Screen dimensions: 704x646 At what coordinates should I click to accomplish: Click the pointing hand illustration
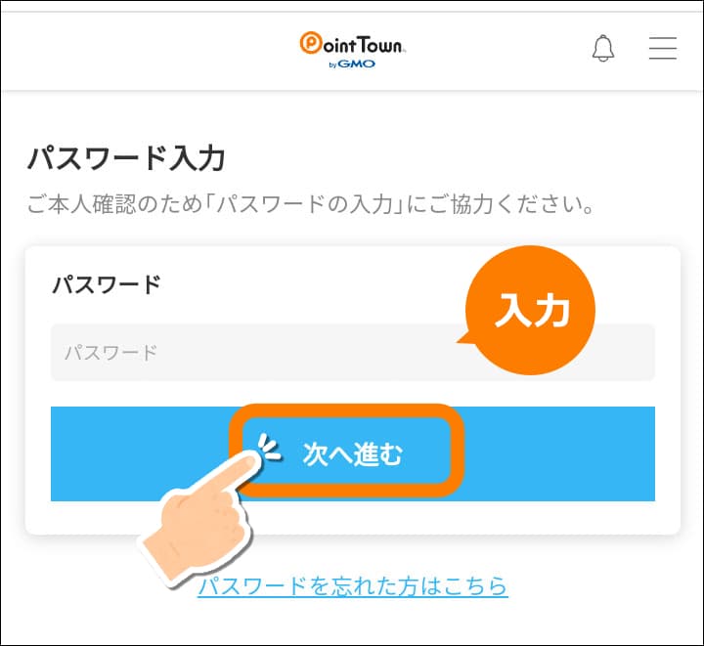199,520
